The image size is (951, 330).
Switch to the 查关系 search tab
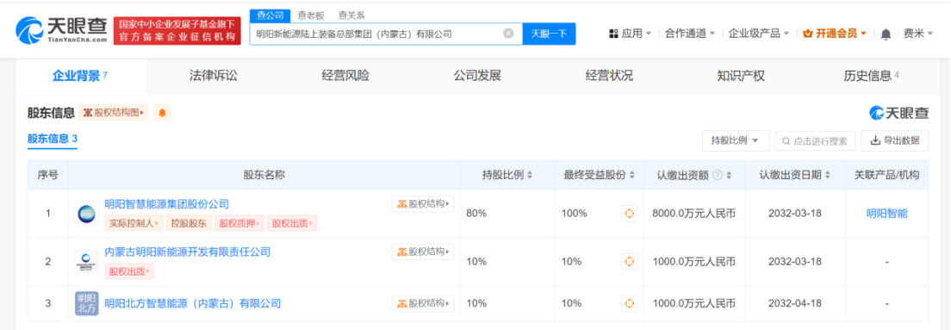click(x=351, y=16)
